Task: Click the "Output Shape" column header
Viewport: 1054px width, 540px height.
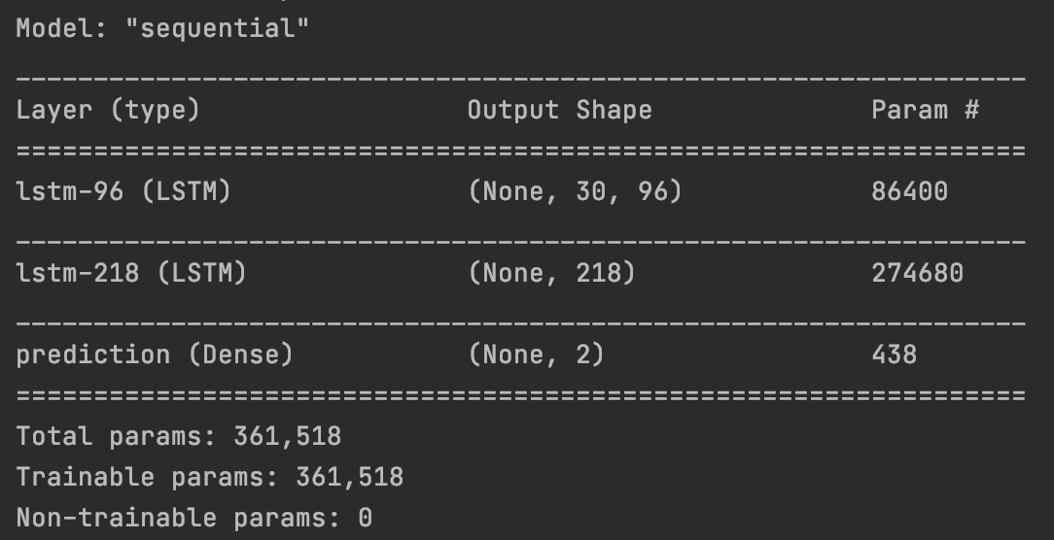Action: (x=559, y=111)
